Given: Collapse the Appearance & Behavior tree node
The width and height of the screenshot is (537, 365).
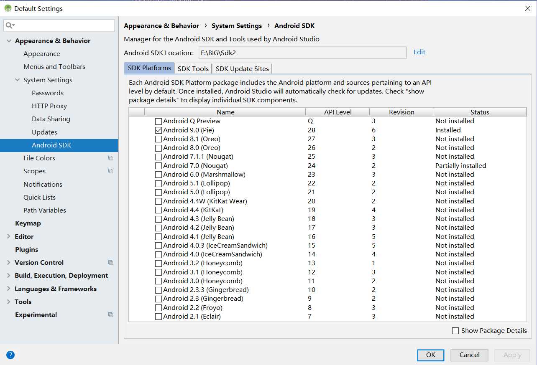Looking at the screenshot, I should coord(9,41).
